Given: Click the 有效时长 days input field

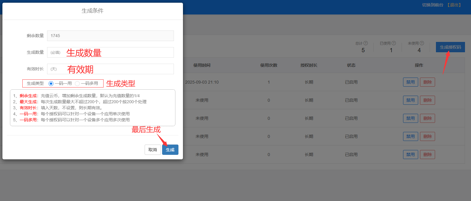Looking at the screenshot, I should tap(111, 69).
